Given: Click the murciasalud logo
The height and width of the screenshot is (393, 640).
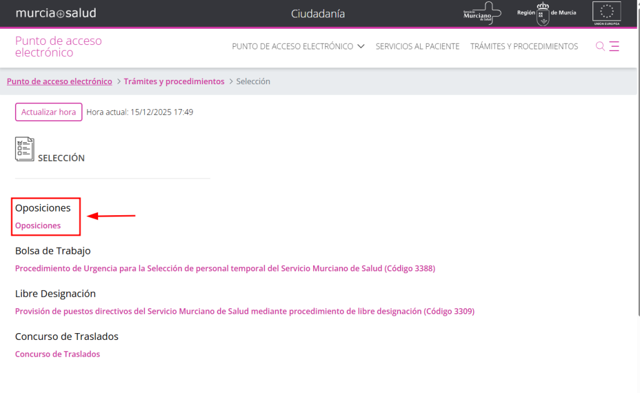Looking at the screenshot, I should point(56,13).
